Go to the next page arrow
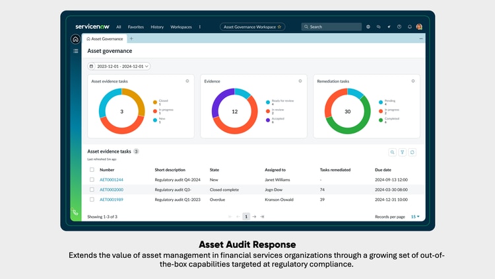The width and height of the screenshot is (495, 279). tap(254, 217)
